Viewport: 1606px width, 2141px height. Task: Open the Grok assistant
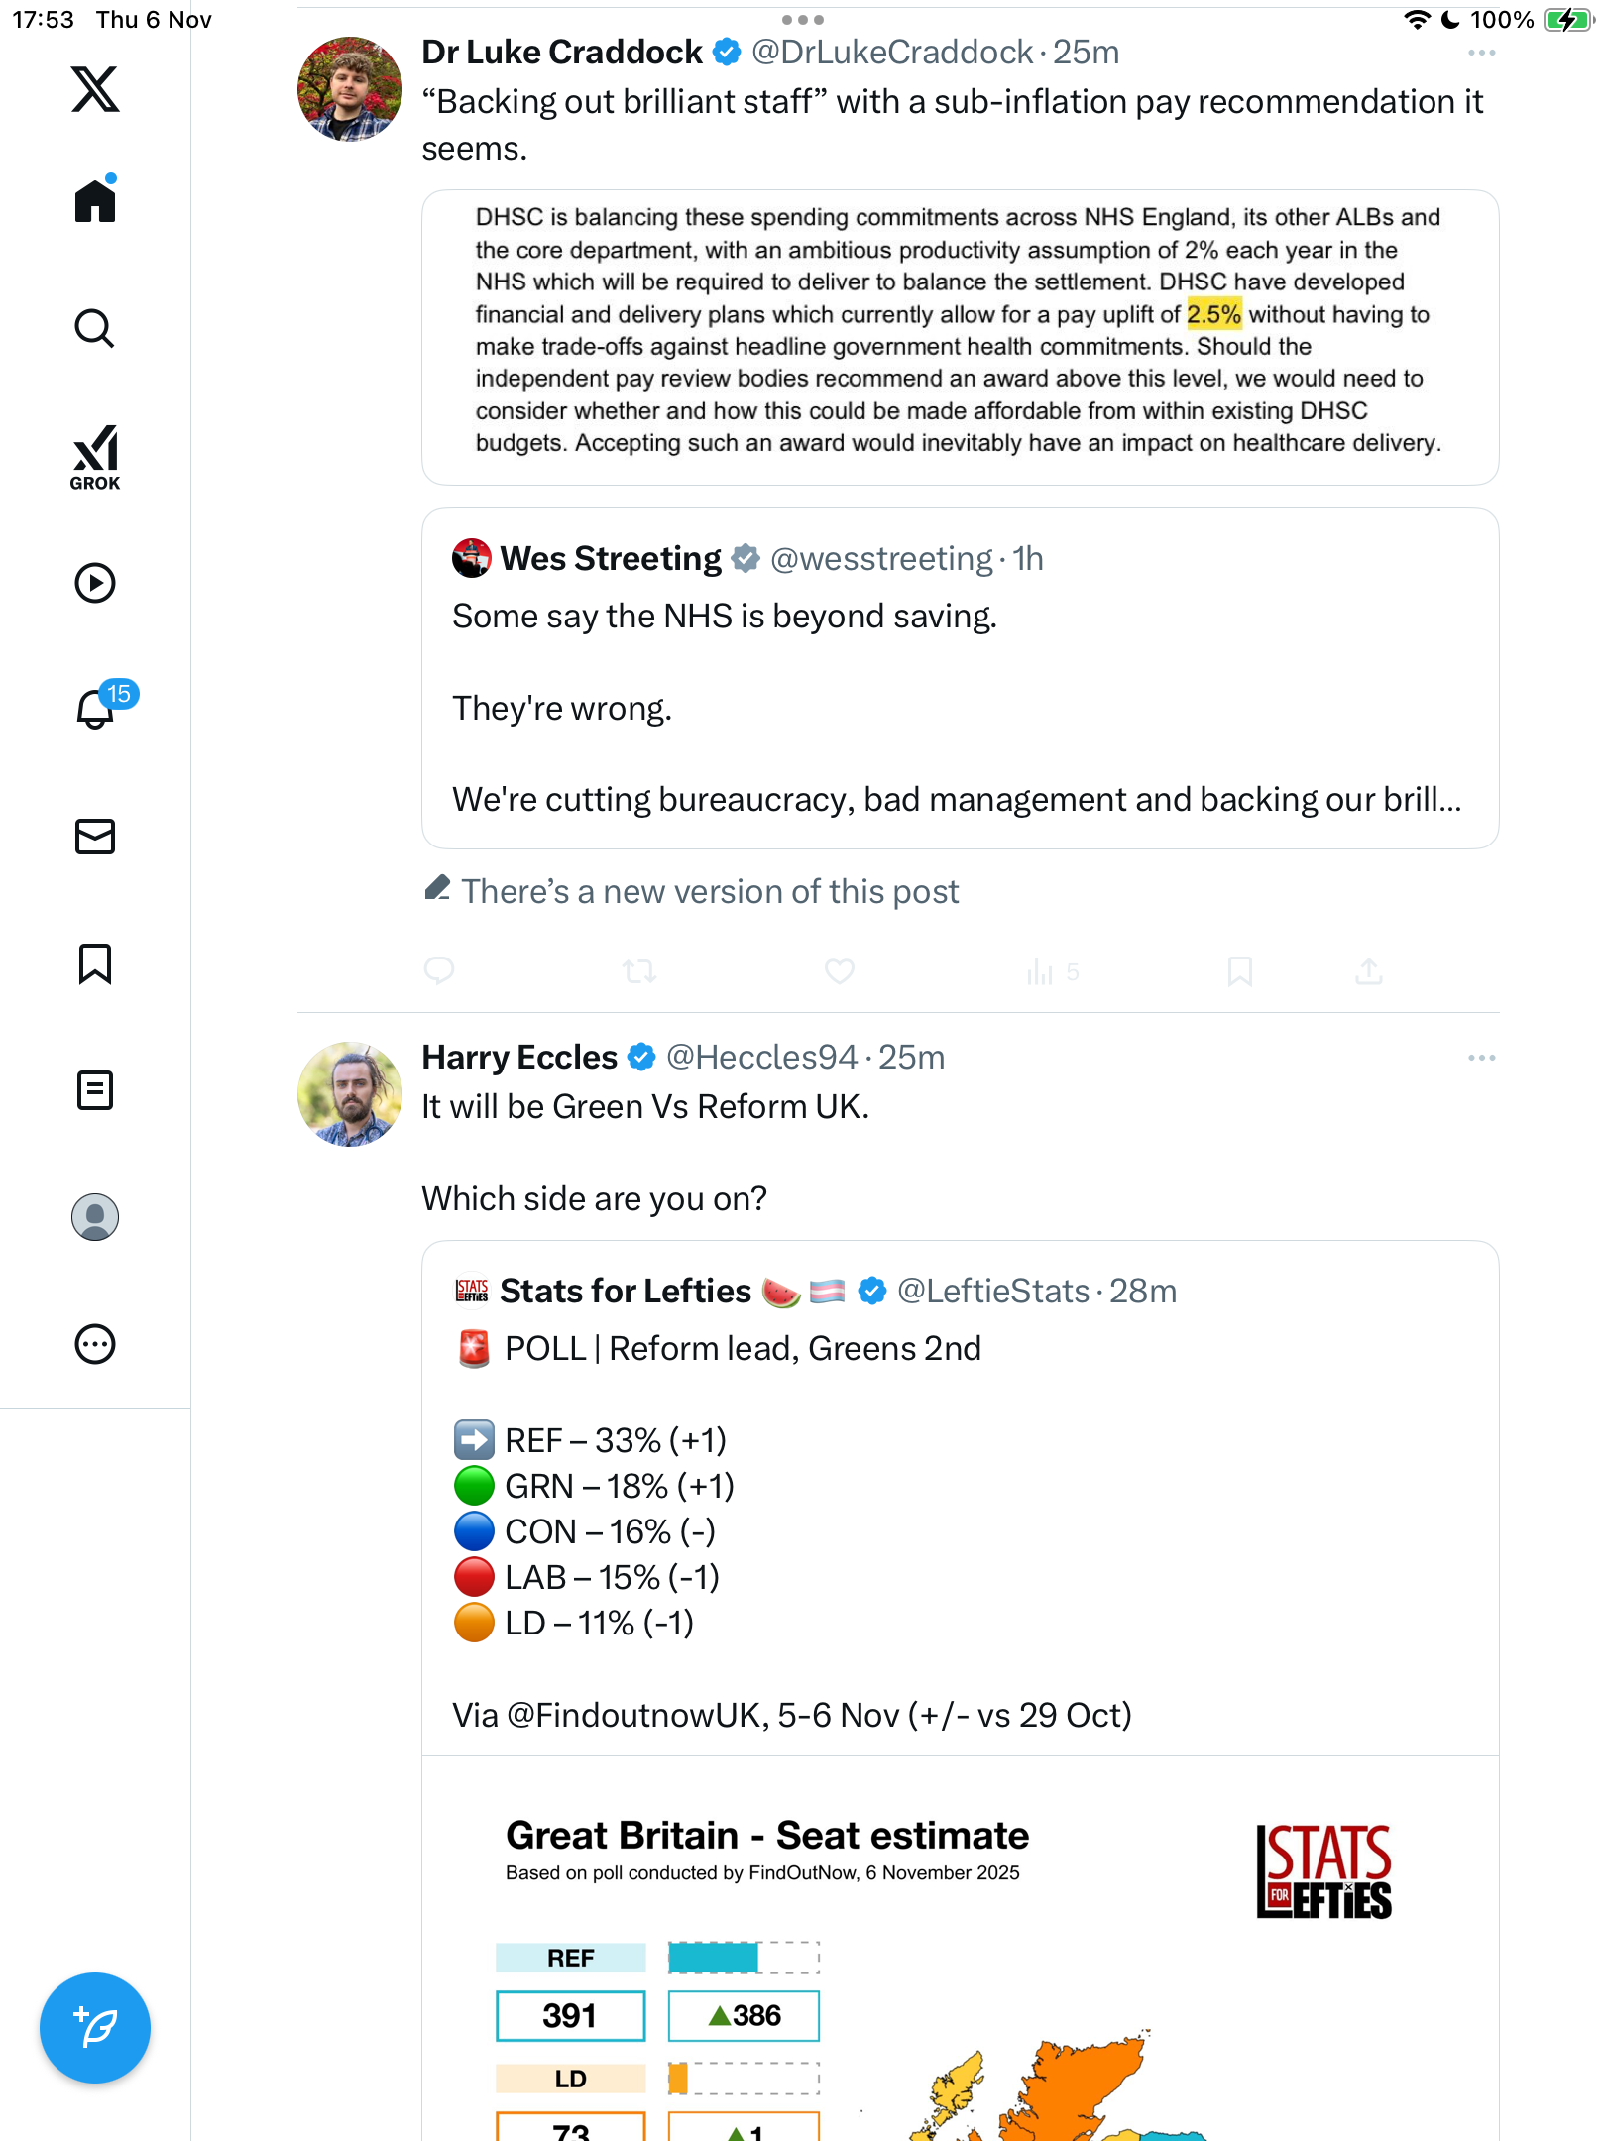click(x=95, y=457)
